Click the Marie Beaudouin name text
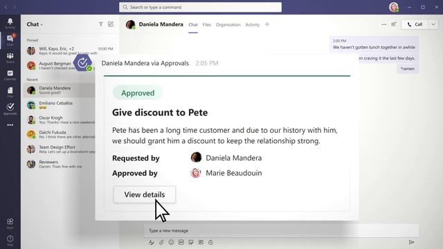This screenshot has width=443, height=249. pos(234,173)
